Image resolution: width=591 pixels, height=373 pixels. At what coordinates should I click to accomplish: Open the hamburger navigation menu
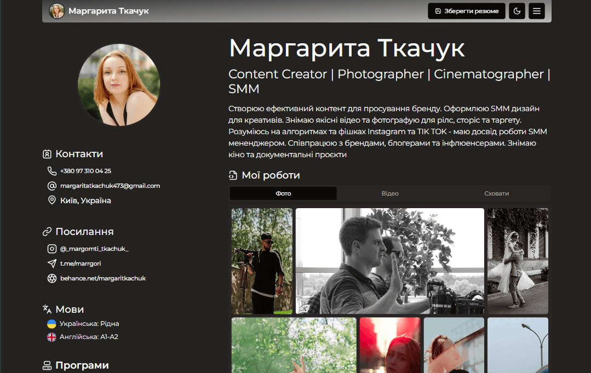536,10
